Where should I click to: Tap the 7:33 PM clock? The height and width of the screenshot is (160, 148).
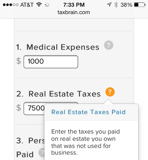[x=74, y=5]
